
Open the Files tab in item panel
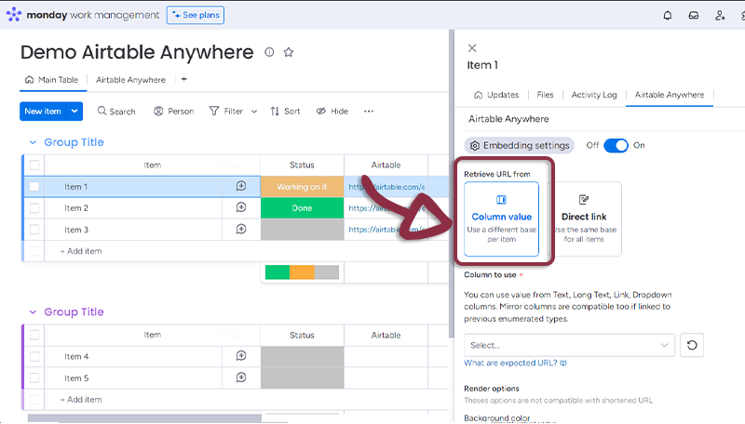point(545,95)
